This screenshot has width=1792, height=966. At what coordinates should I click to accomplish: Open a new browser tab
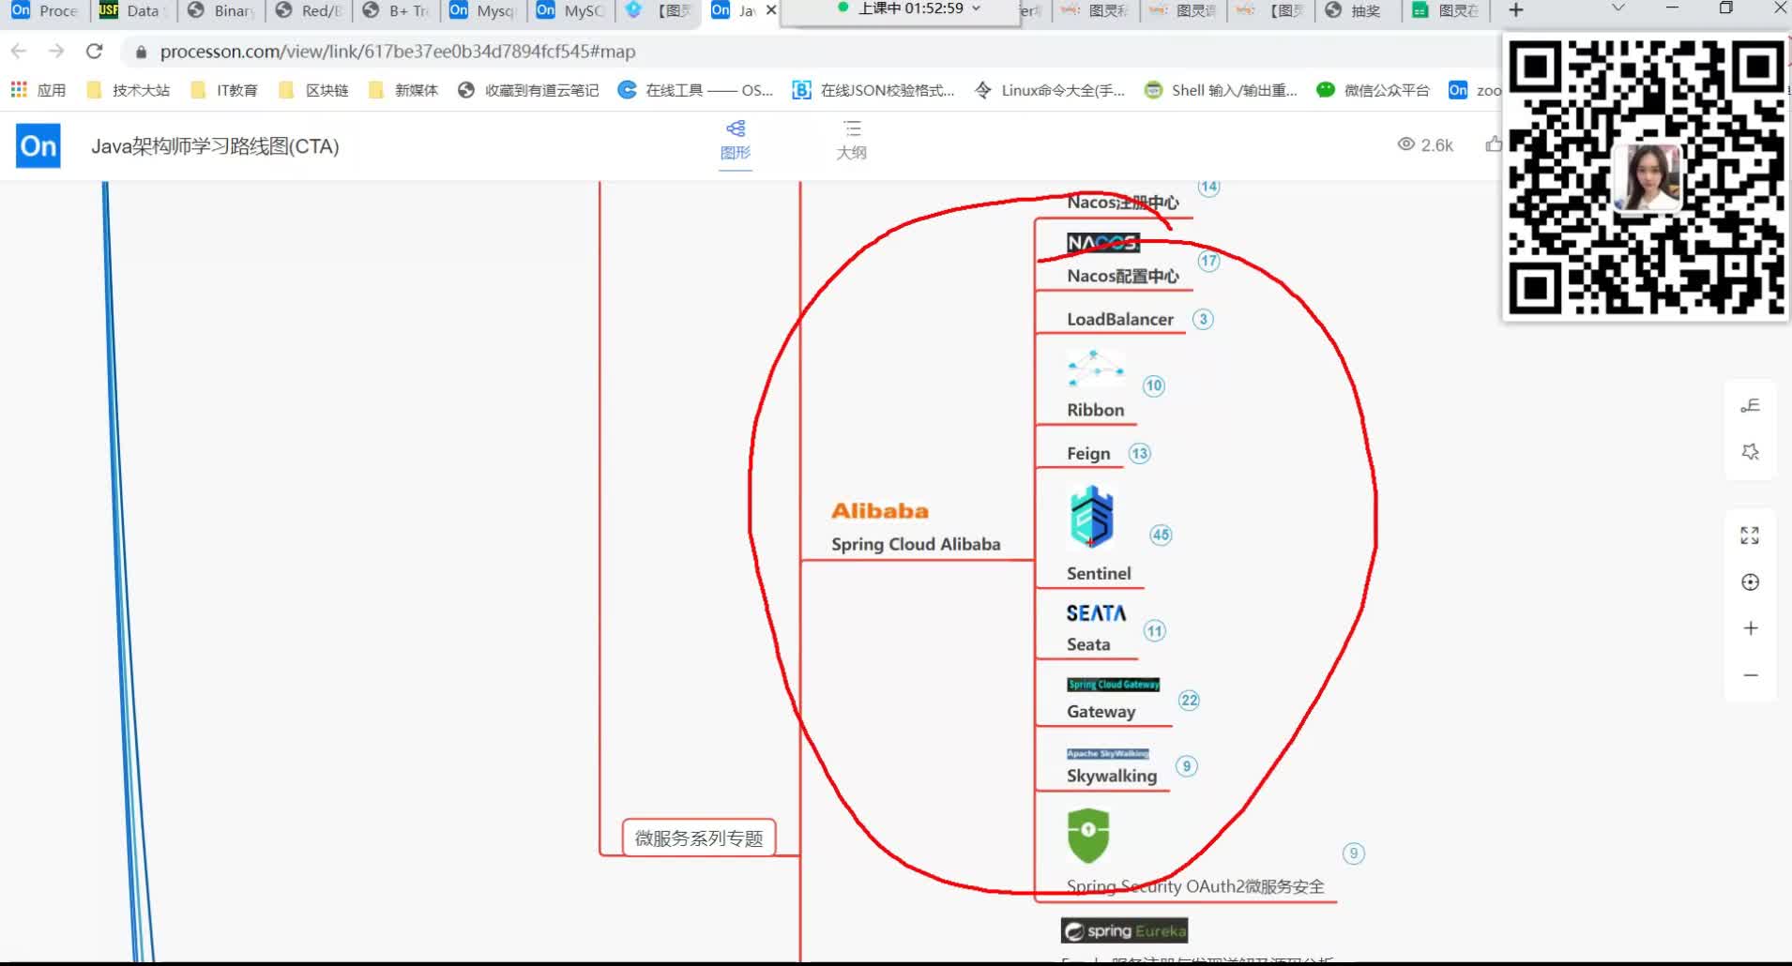click(1515, 10)
